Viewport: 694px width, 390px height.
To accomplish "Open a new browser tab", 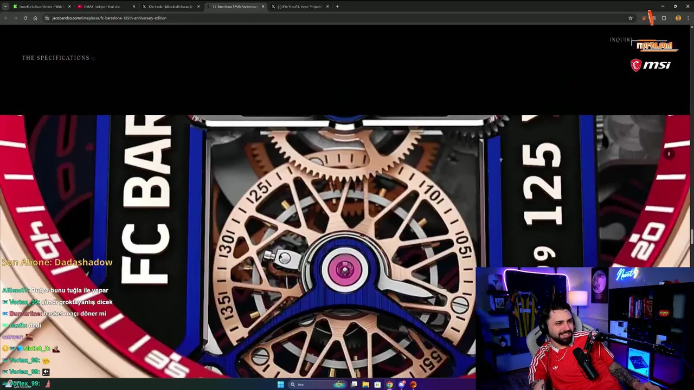I will coord(337,6).
